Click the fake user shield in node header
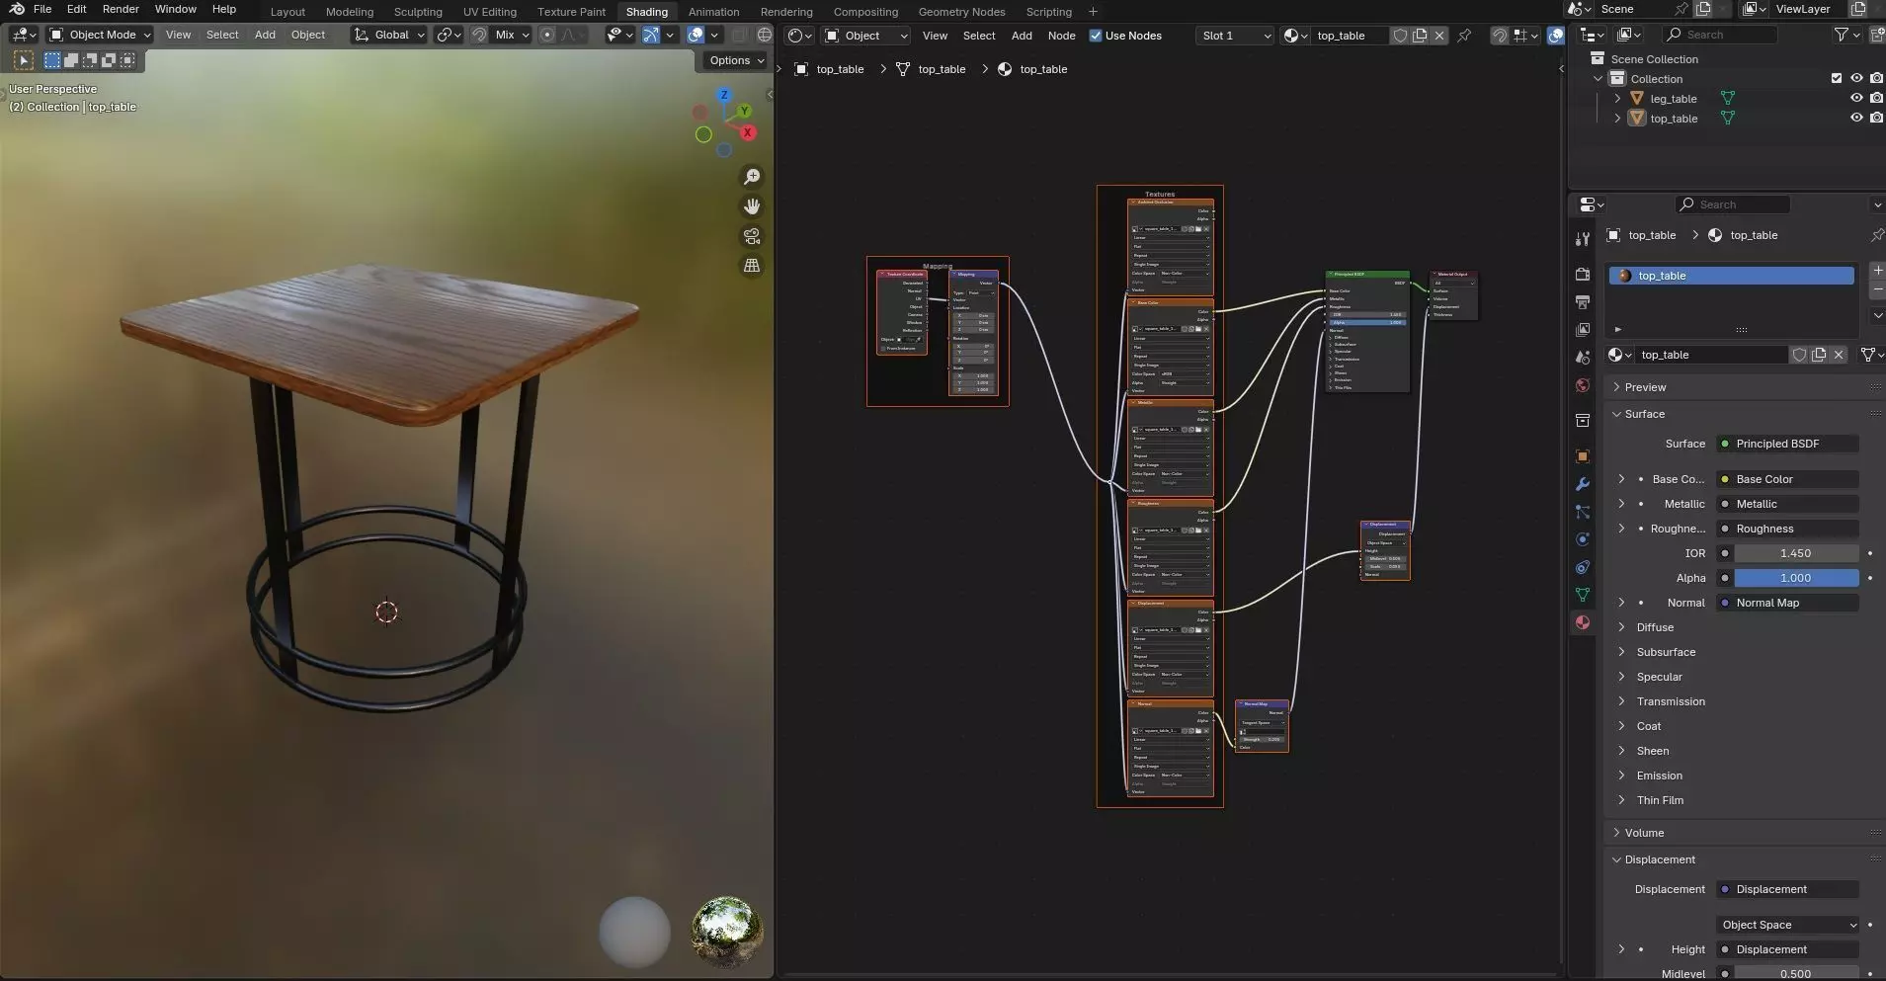This screenshot has height=981, width=1886. click(x=1400, y=36)
